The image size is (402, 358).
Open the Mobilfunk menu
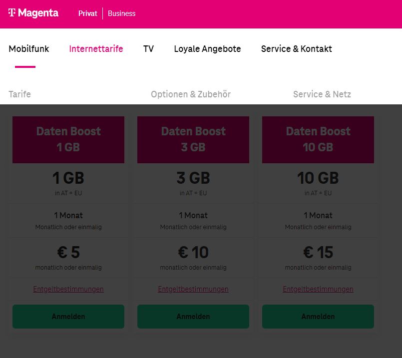[x=29, y=49]
